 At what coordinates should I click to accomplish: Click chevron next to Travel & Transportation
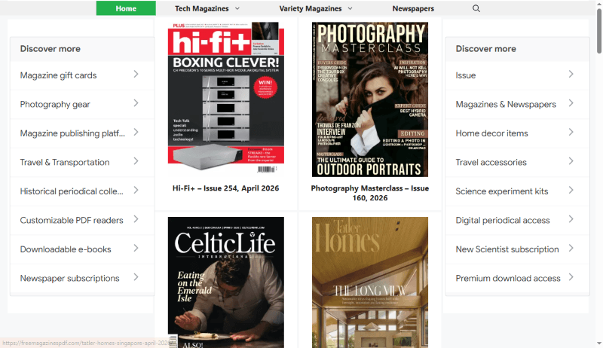(x=136, y=161)
